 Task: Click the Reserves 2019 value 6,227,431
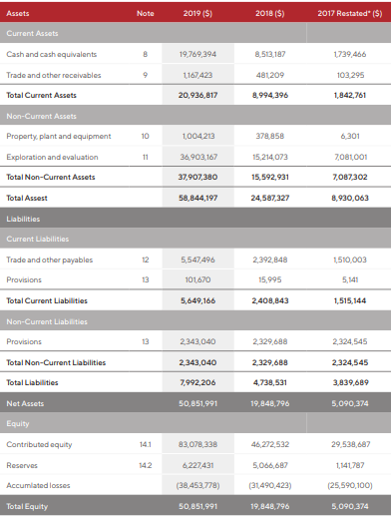(x=197, y=465)
